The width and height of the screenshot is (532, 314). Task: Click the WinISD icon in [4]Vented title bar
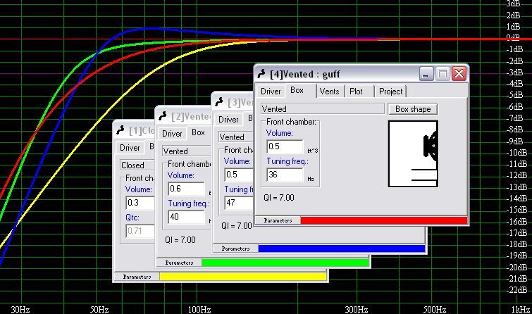pos(261,74)
